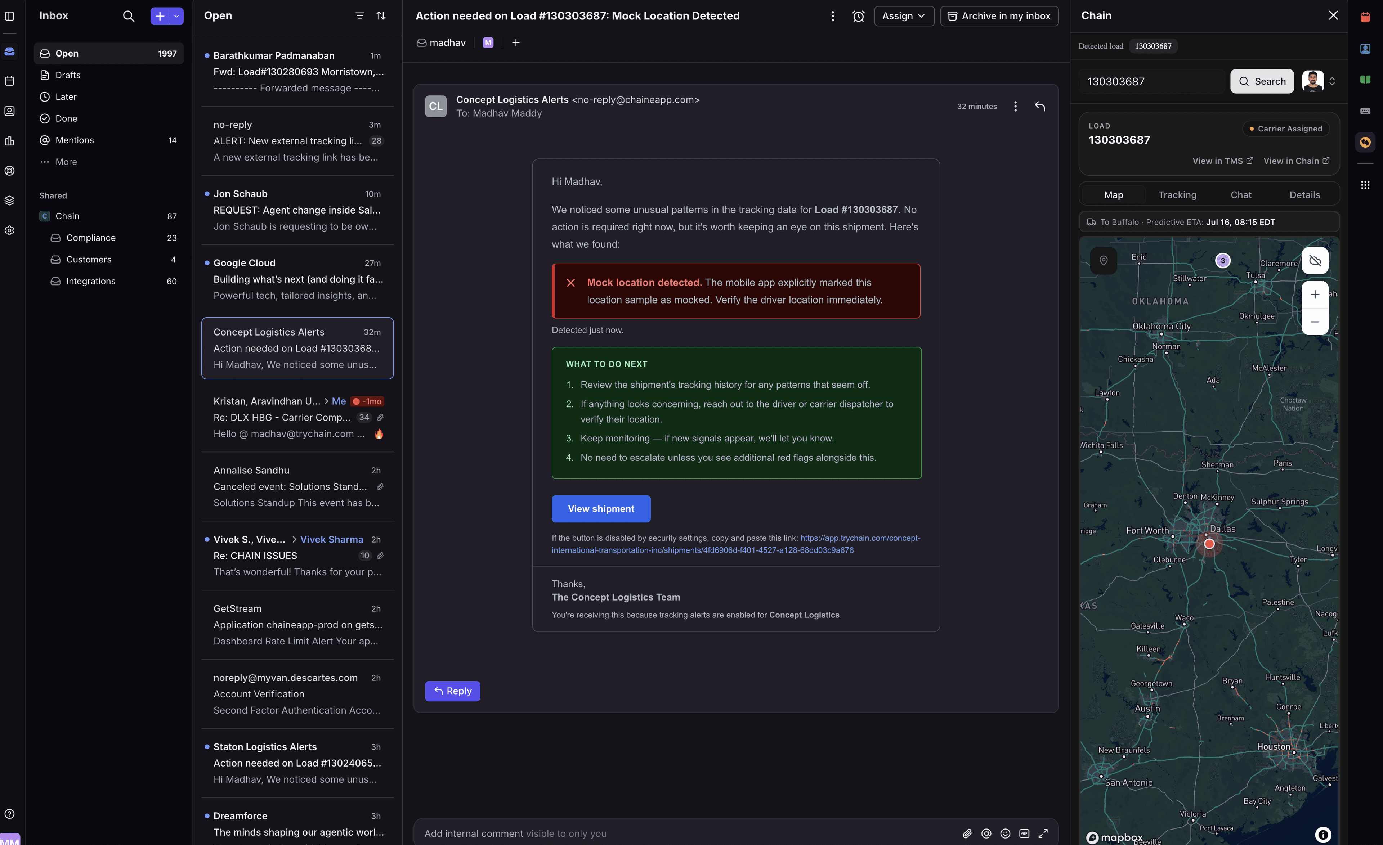Click the Reply button
The width and height of the screenshot is (1383, 845).
(x=452, y=691)
